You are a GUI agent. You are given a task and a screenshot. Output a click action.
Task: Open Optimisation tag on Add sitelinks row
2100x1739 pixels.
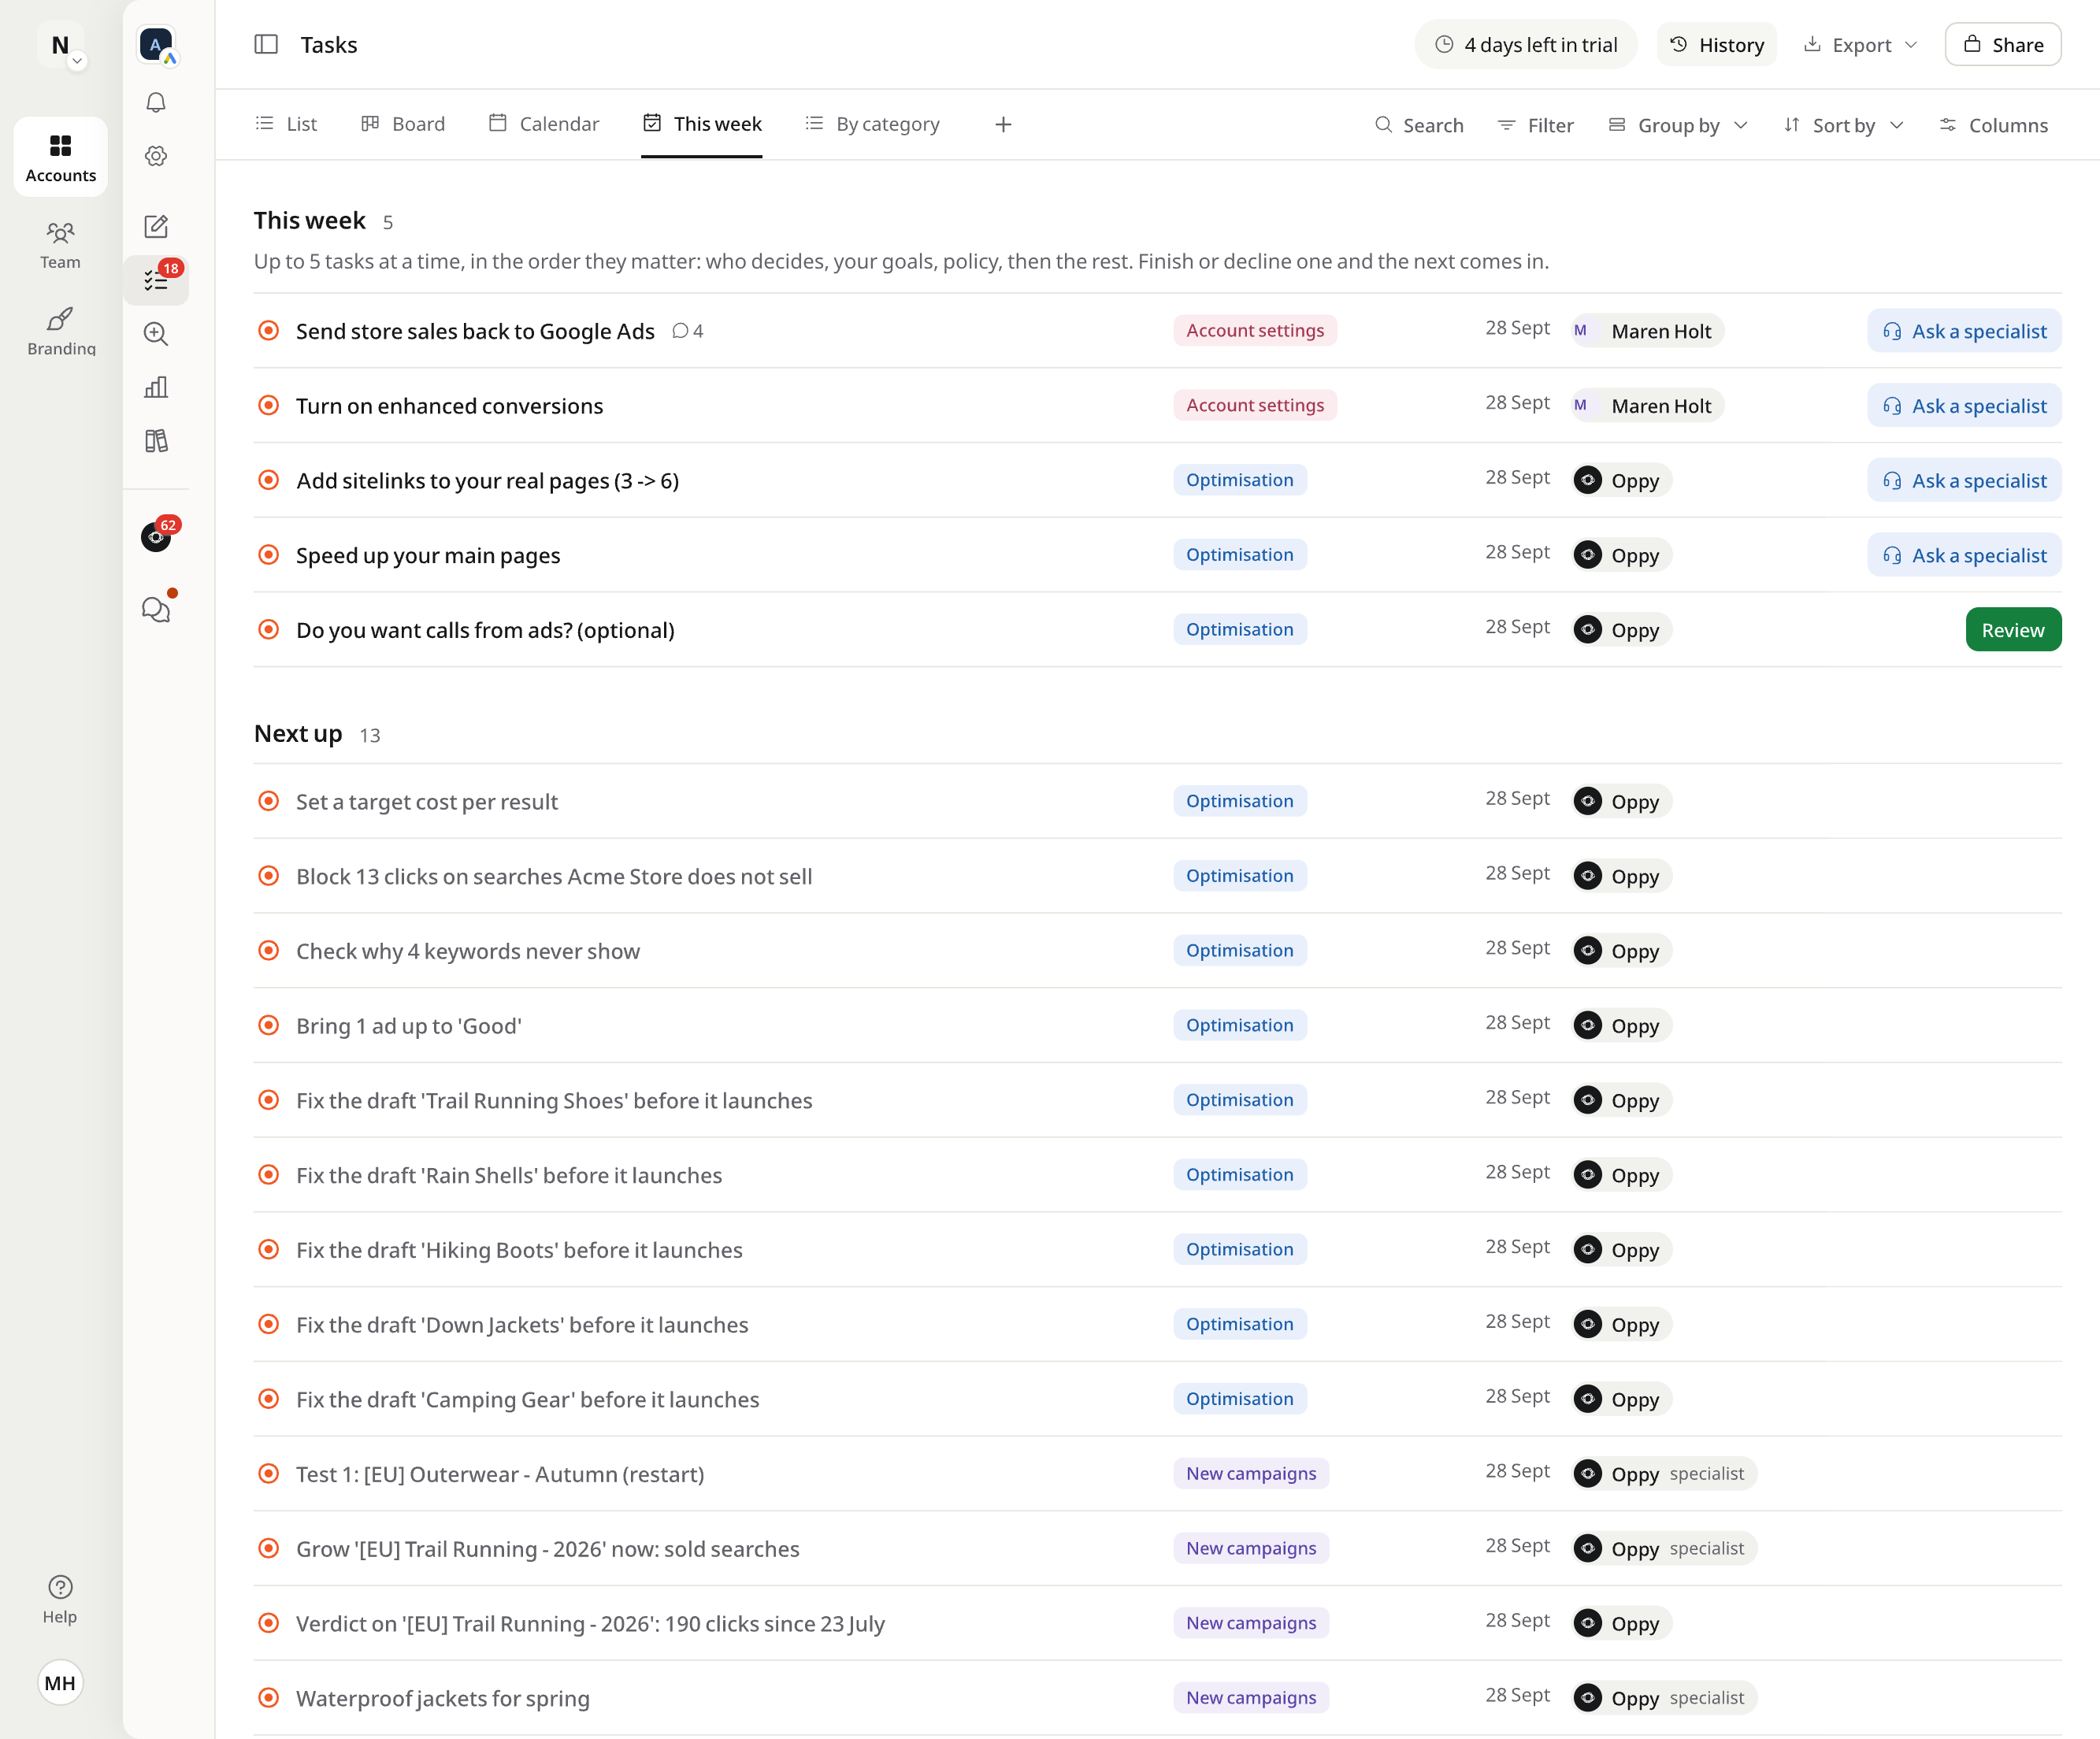coord(1240,480)
